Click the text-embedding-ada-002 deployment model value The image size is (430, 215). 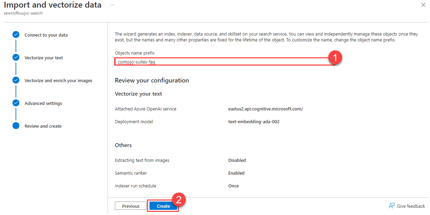coord(254,121)
